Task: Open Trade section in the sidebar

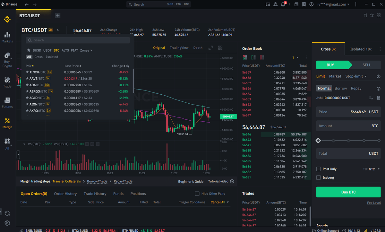Action: pyautogui.click(x=7, y=82)
